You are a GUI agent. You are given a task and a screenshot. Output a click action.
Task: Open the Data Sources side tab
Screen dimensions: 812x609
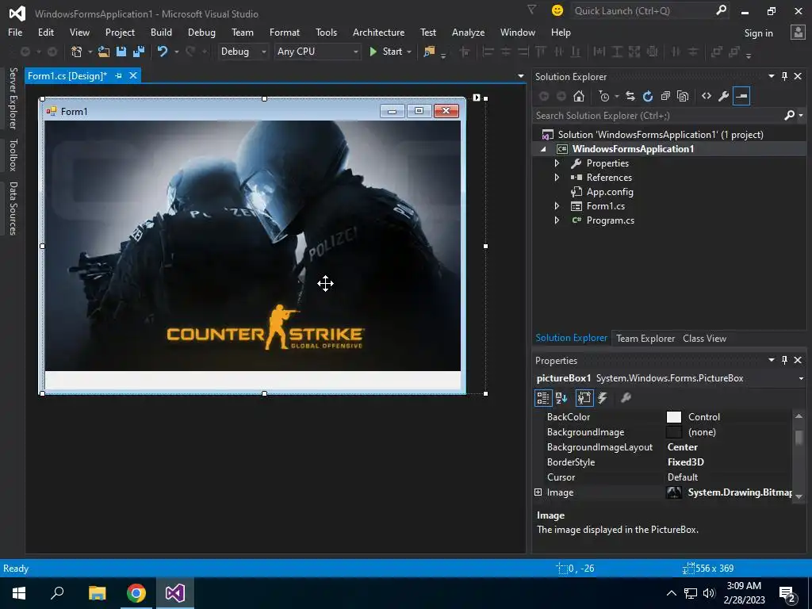(x=13, y=209)
